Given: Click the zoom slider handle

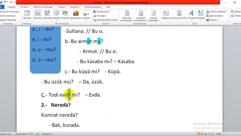Looking at the screenshot, I should 236,134.
